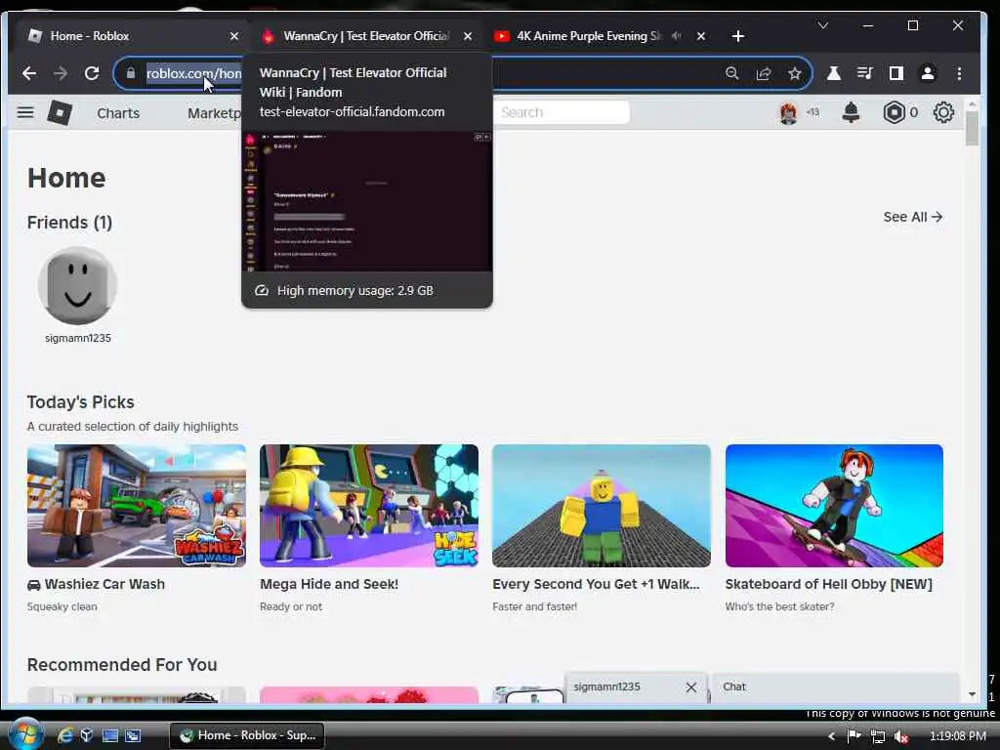Click the Home - Roblox taskbar button
Viewport: 1000px width, 750px height.
pyautogui.click(x=248, y=735)
